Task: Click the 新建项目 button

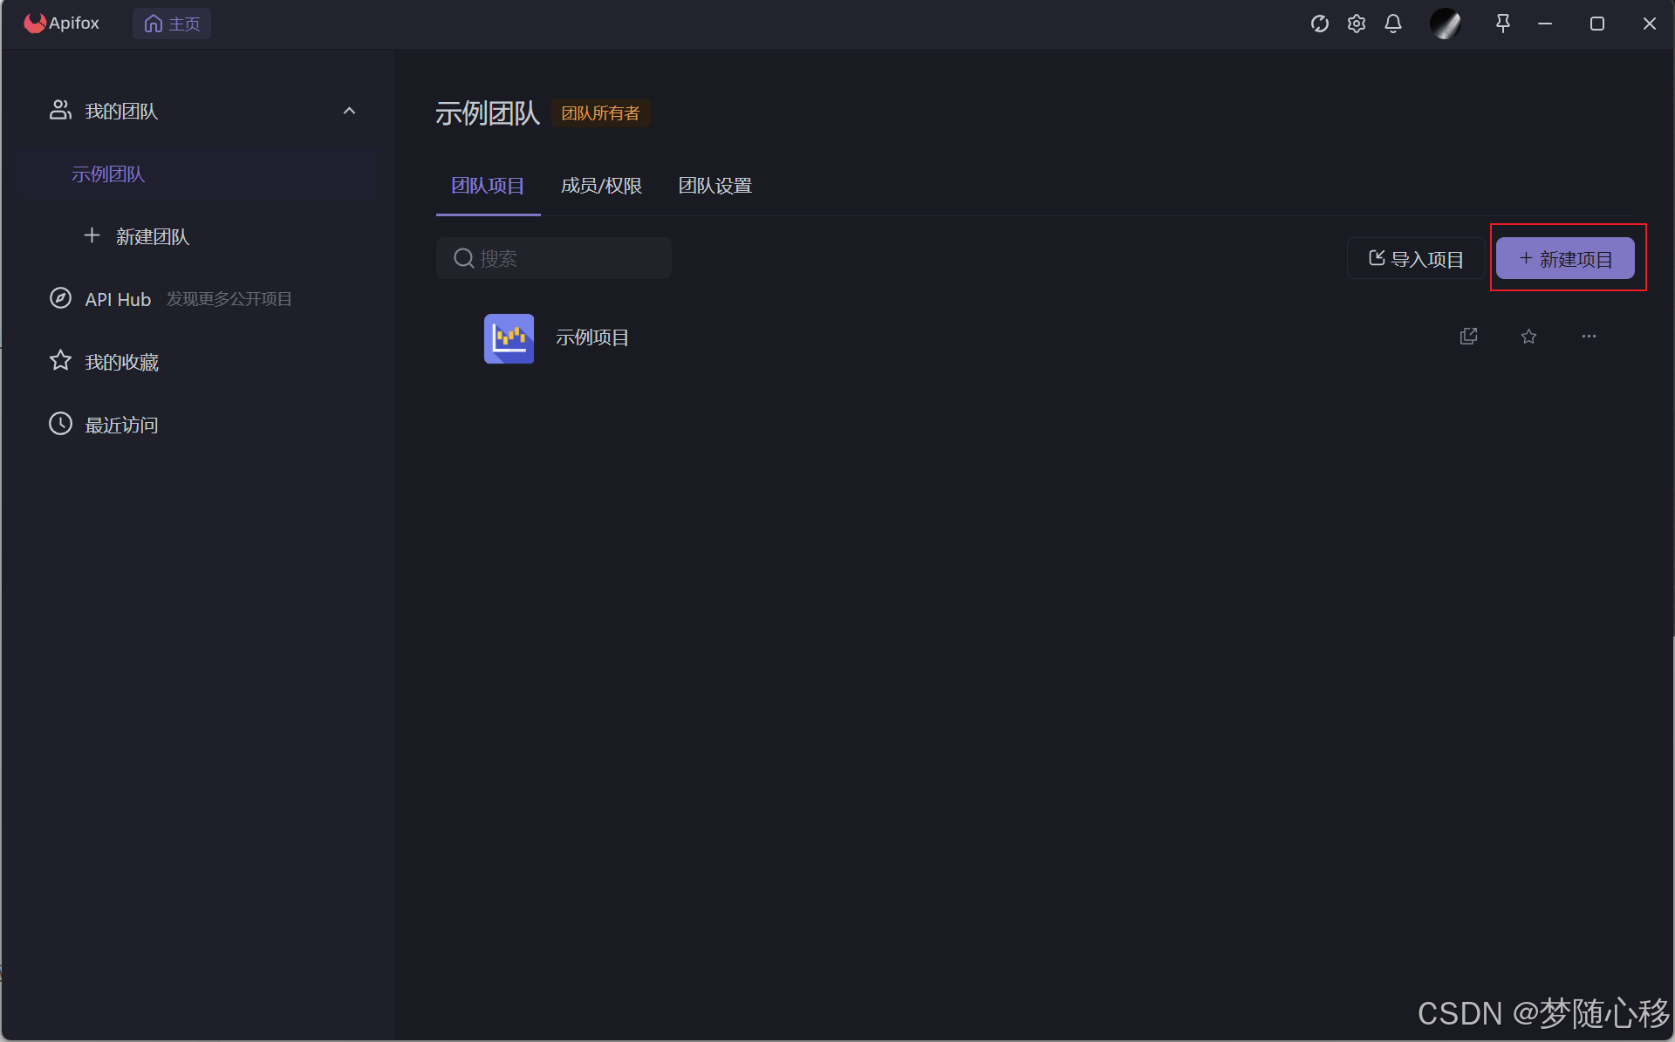Action: tap(1565, 259)
